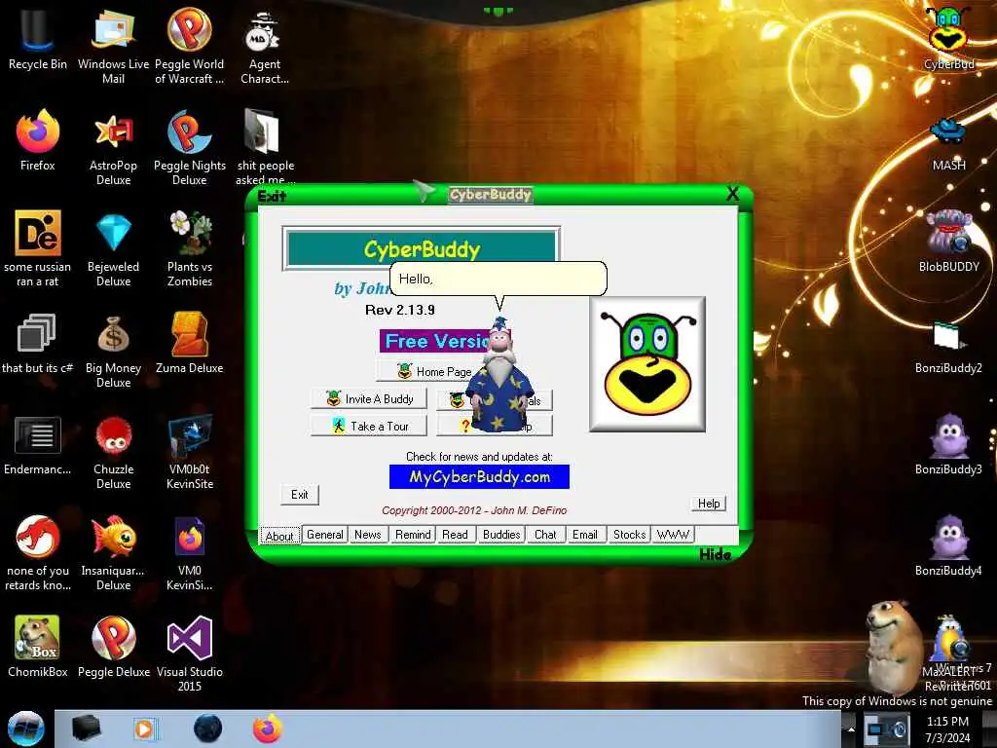The image size is (997, 748).
Task: Open the Endermanc... desktop icon
Action: click(x=37, y=445)
